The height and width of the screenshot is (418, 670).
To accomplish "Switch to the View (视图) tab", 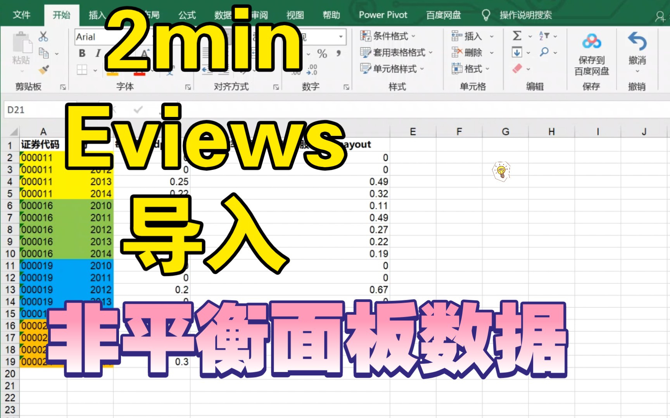I will click(x=295, y=15).
